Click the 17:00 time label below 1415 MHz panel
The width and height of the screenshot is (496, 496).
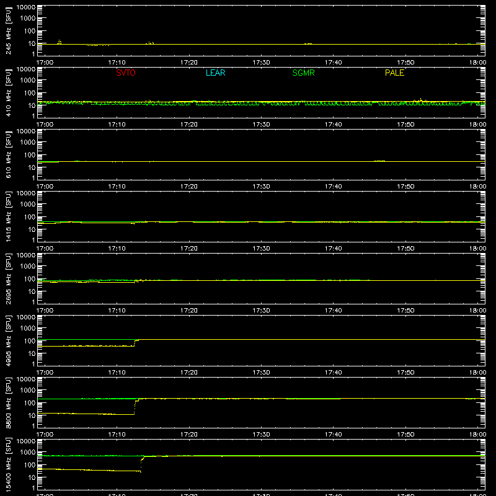point(45,249)
